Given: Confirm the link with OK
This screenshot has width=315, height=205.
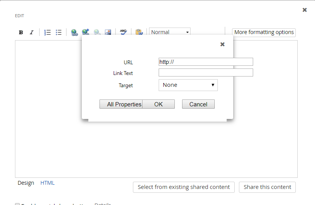Looking at the screenshot, I should (x=159, y=104).
